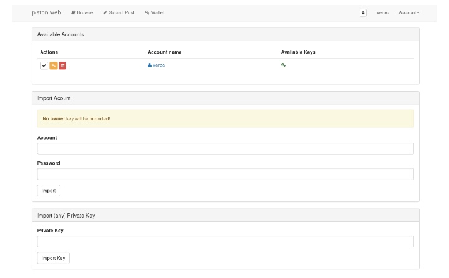This screenshot has height=278, width=449.
Task: Click the orange key button for xeroc
Action: click(54, 65)
